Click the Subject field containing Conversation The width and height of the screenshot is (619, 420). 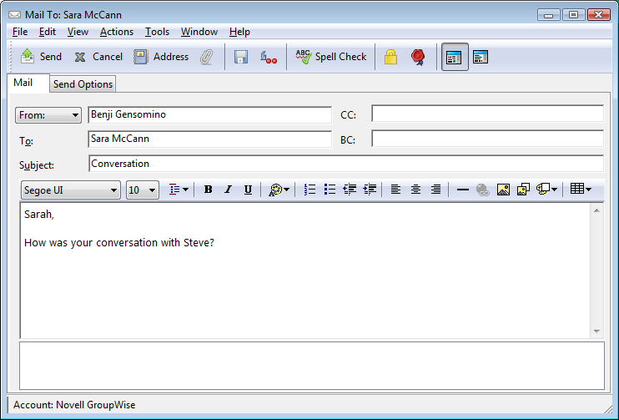point(346,164)
